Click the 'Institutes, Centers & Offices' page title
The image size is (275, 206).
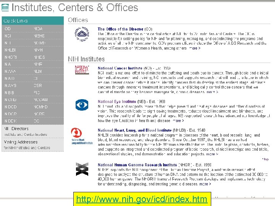[x=75, y=8]
